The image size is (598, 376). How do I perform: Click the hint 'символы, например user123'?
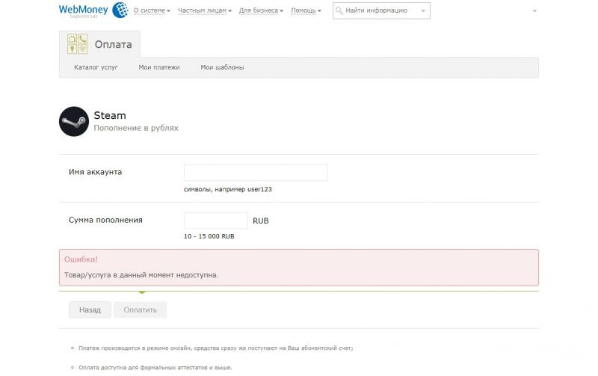pyautogui.click(x=228, y=189)
